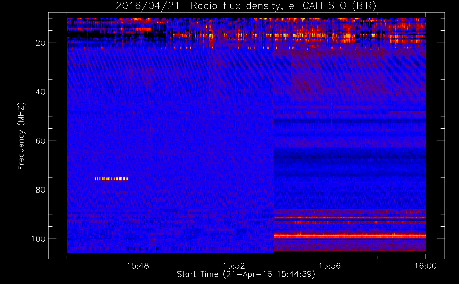Click the 15:48 time tick label

coord(138,266)
